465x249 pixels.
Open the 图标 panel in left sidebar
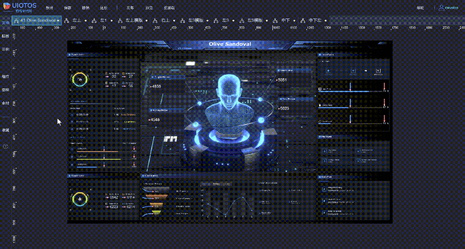(5, 90)
